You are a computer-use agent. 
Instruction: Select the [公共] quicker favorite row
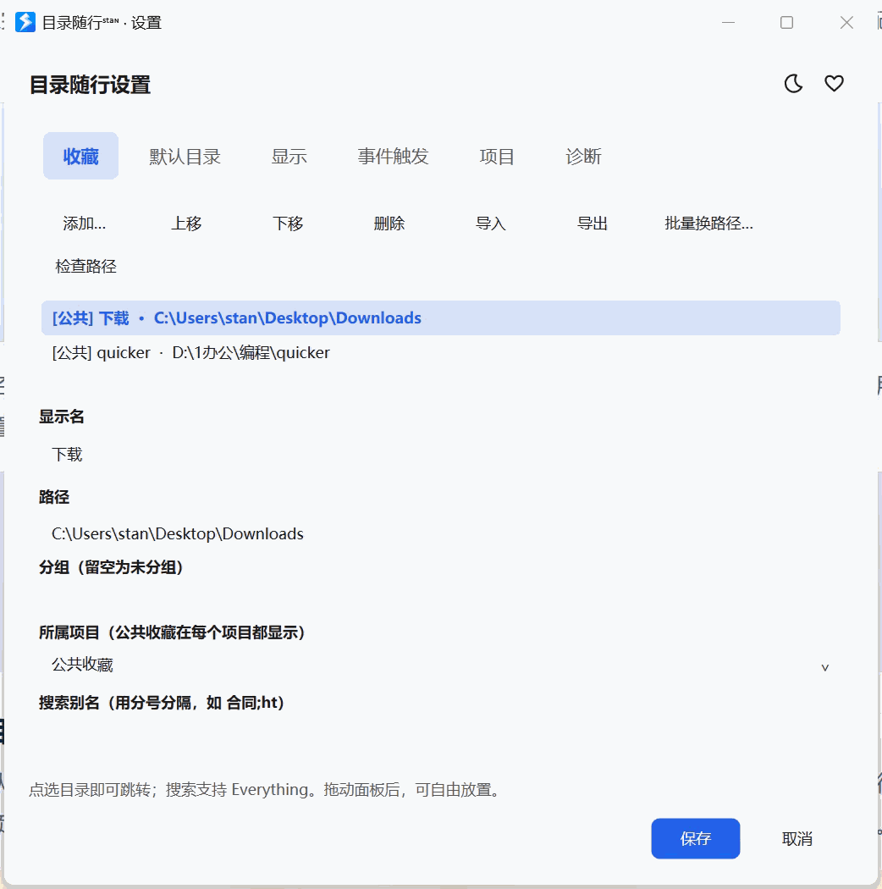pos(440,353)
